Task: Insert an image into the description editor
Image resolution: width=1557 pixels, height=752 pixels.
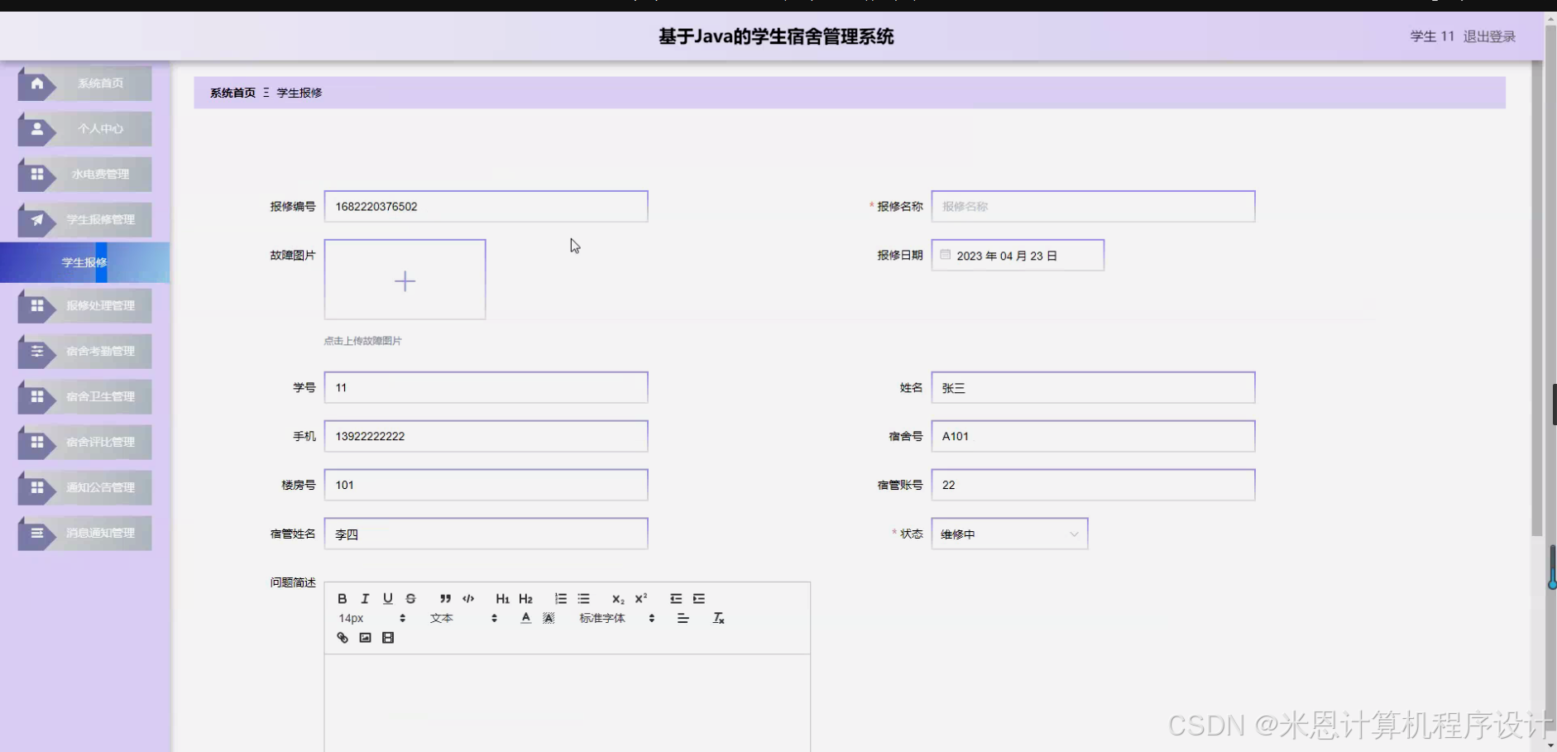Action: (x=365, y=637)
